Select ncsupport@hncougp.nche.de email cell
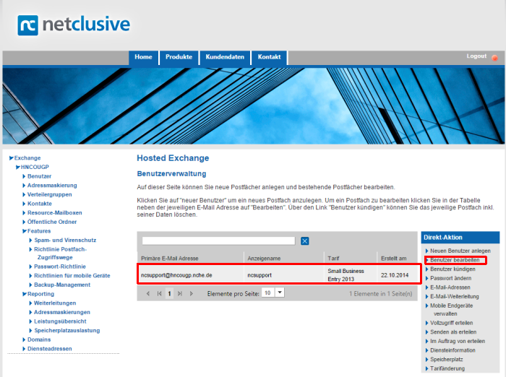This screenshot has height=377, width=506. tap(176, 275)
